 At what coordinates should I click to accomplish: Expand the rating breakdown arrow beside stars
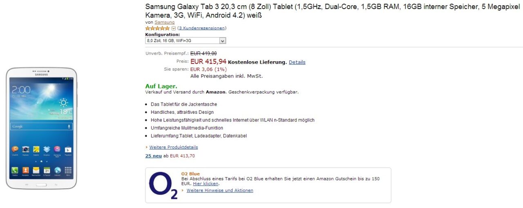174,28
